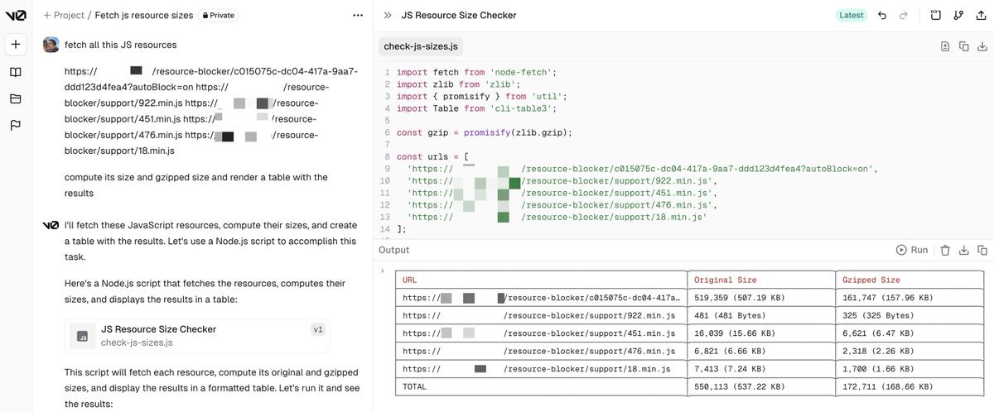The image size is (994, 412).
Task: Toggle the Private visibility badge
Action: [x=218, y=15]
